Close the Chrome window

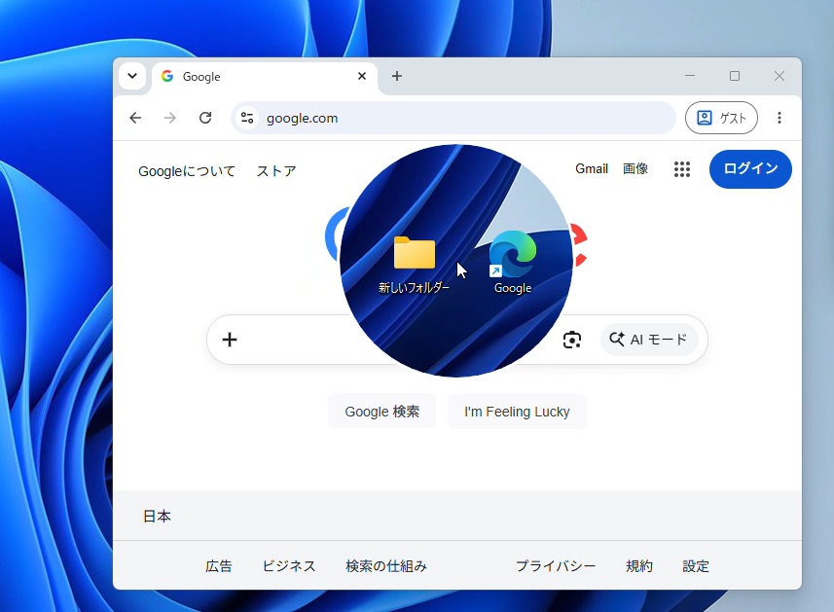click(x=780, y=76)
